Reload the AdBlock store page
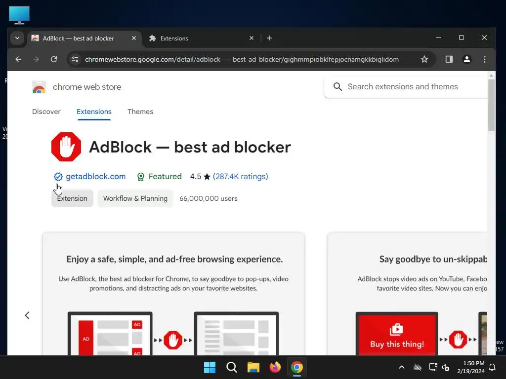 54,59
